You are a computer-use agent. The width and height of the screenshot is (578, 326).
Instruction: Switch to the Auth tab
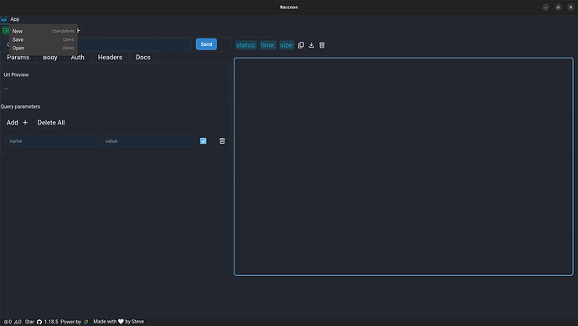[77, 58]
